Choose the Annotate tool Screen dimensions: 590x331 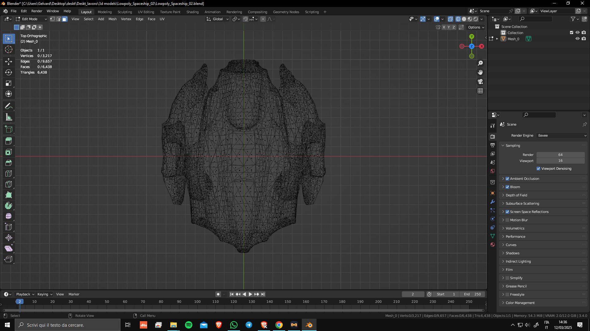[x=9, y=106]
